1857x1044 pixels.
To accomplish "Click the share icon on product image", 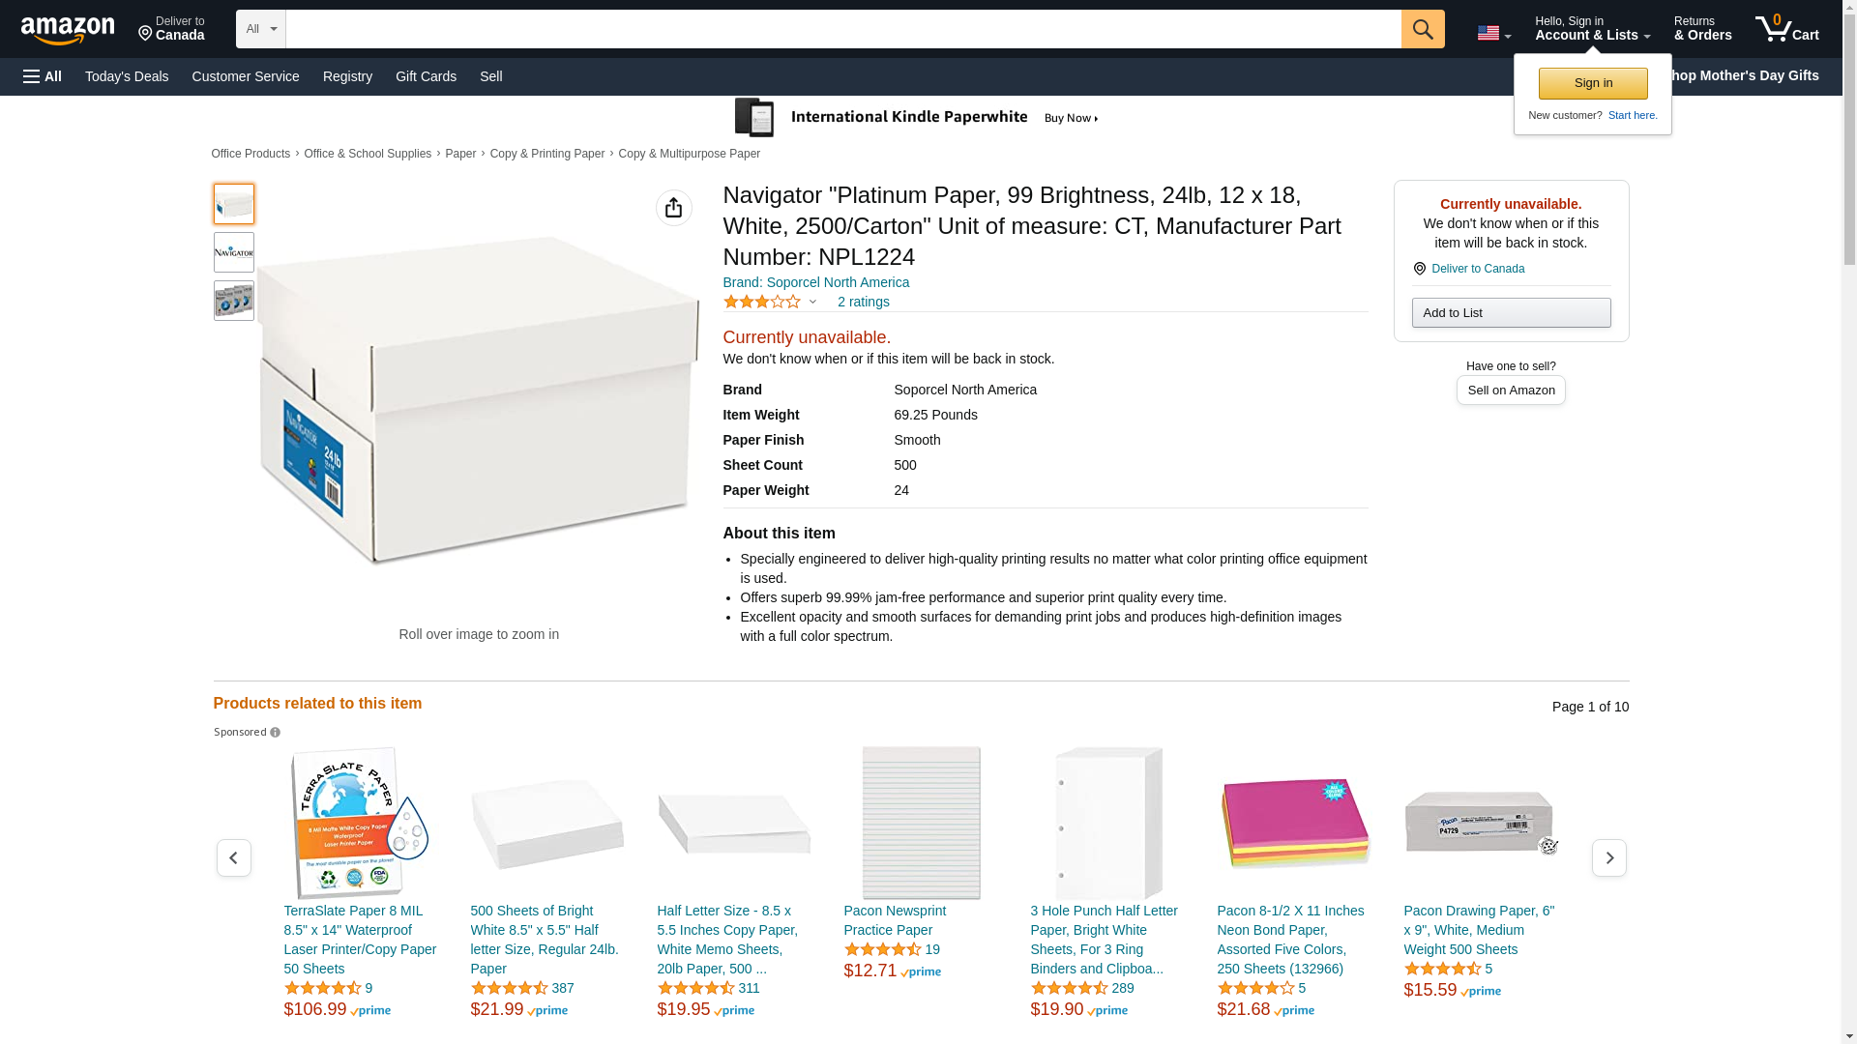I will pos(673,208).
